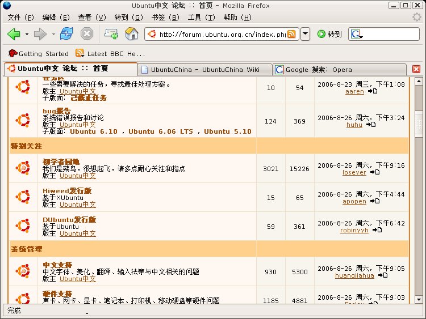426x319 pixels.
Task: Click the Ubuntu logo icon for 中文支持 row
Action: click(x=23, y=271)
